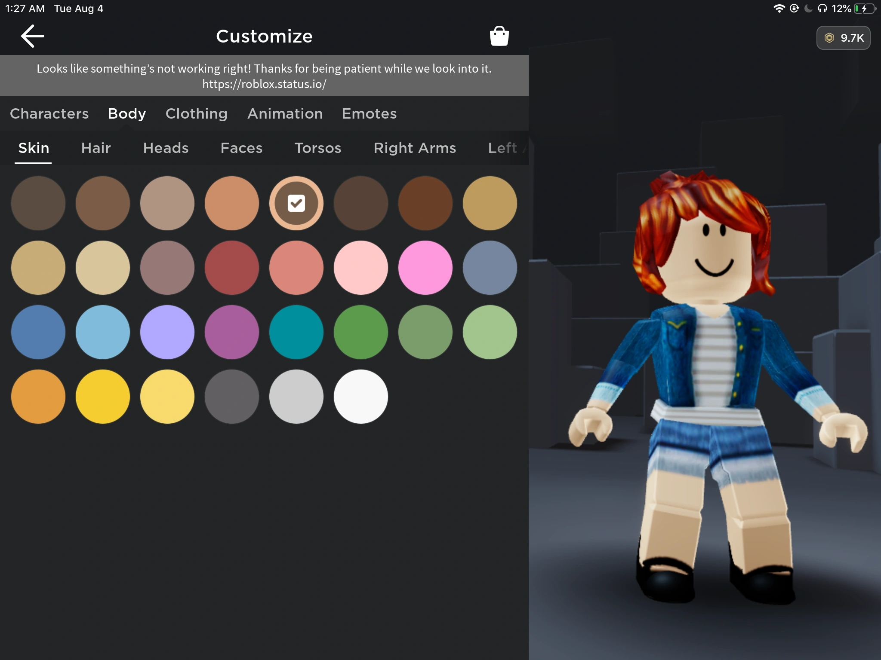Pick the light gray skin color

(296, 397)
